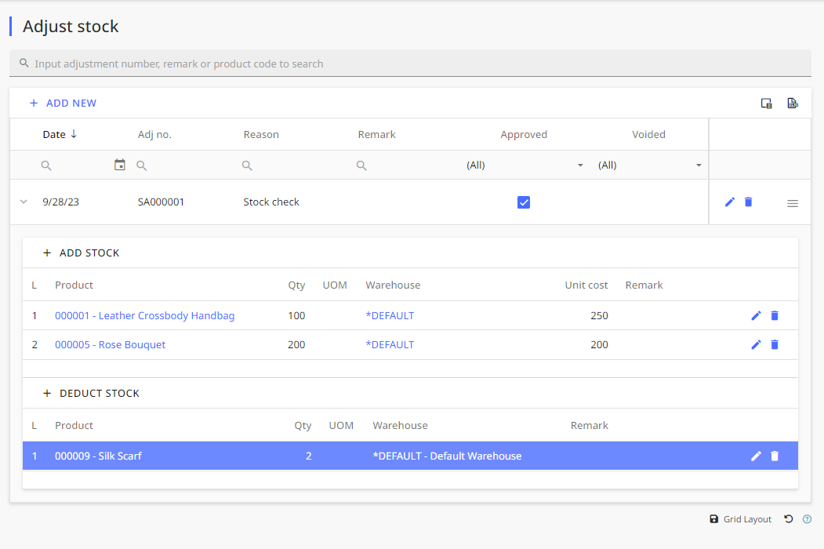
Task: Click the DEDUCT STOCK button
Action: coord(92,394)
